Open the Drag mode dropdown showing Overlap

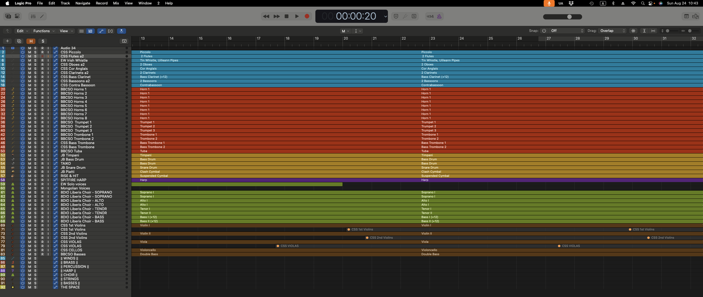[x=612, y=31]
